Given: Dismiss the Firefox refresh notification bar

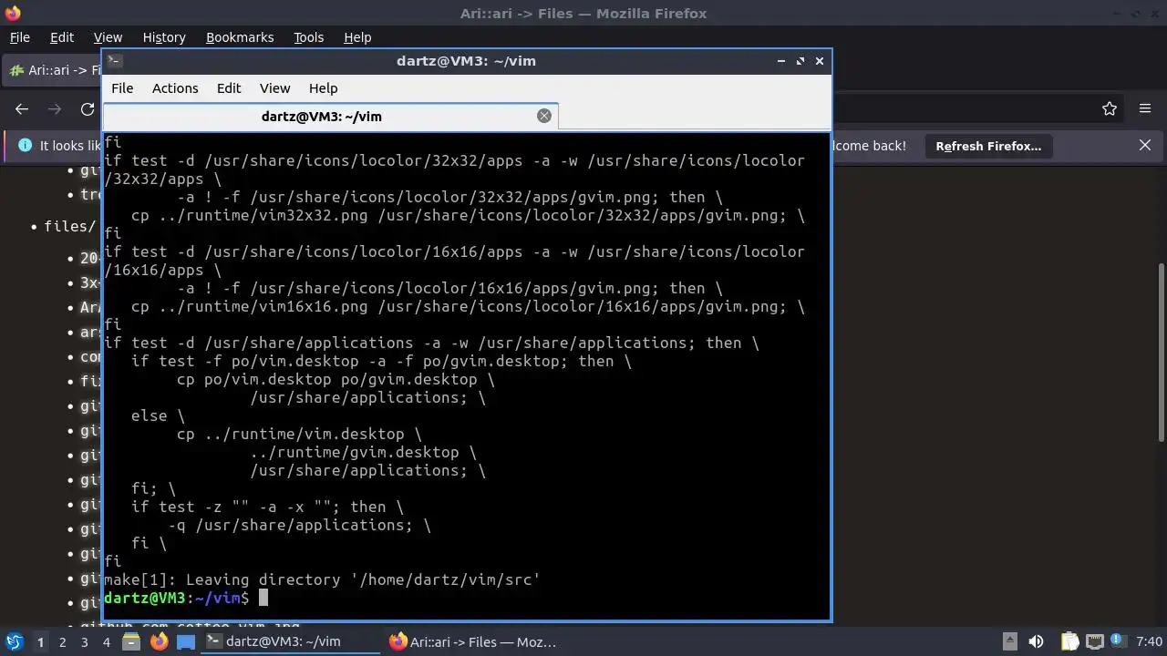Looking at the screenshot, I should [x=1145, y=146].
